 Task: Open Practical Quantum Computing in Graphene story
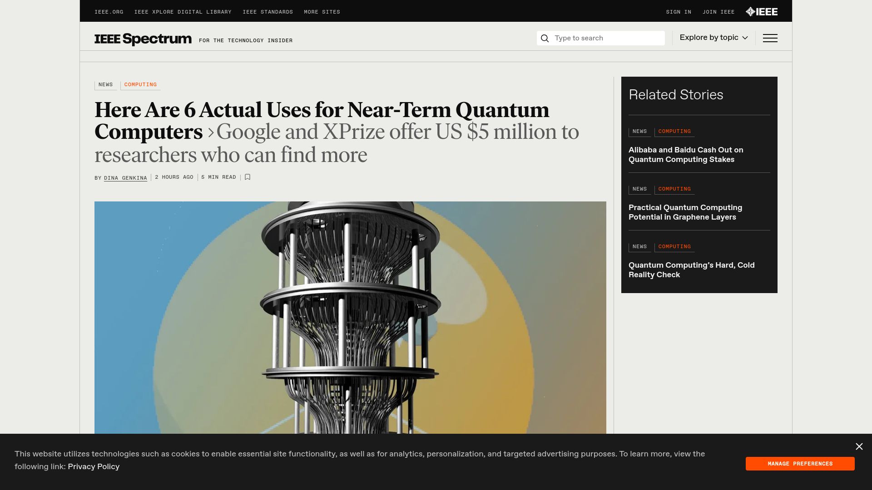[685, 212]
